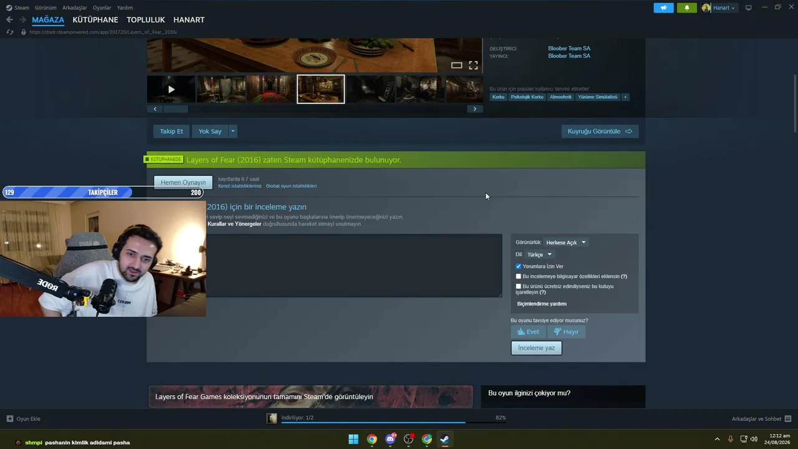The image size is (798, 449).
Task: Open the Oyunlar menu
Action: click(x=102, y=7)
